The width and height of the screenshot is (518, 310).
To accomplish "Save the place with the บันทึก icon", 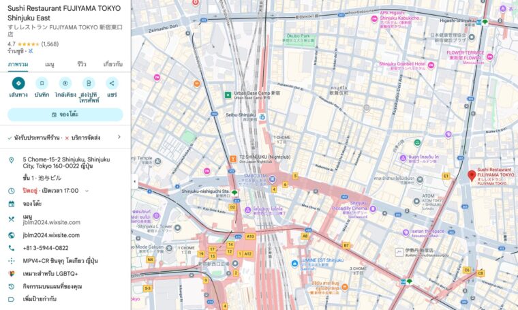I will pos(42,83).
